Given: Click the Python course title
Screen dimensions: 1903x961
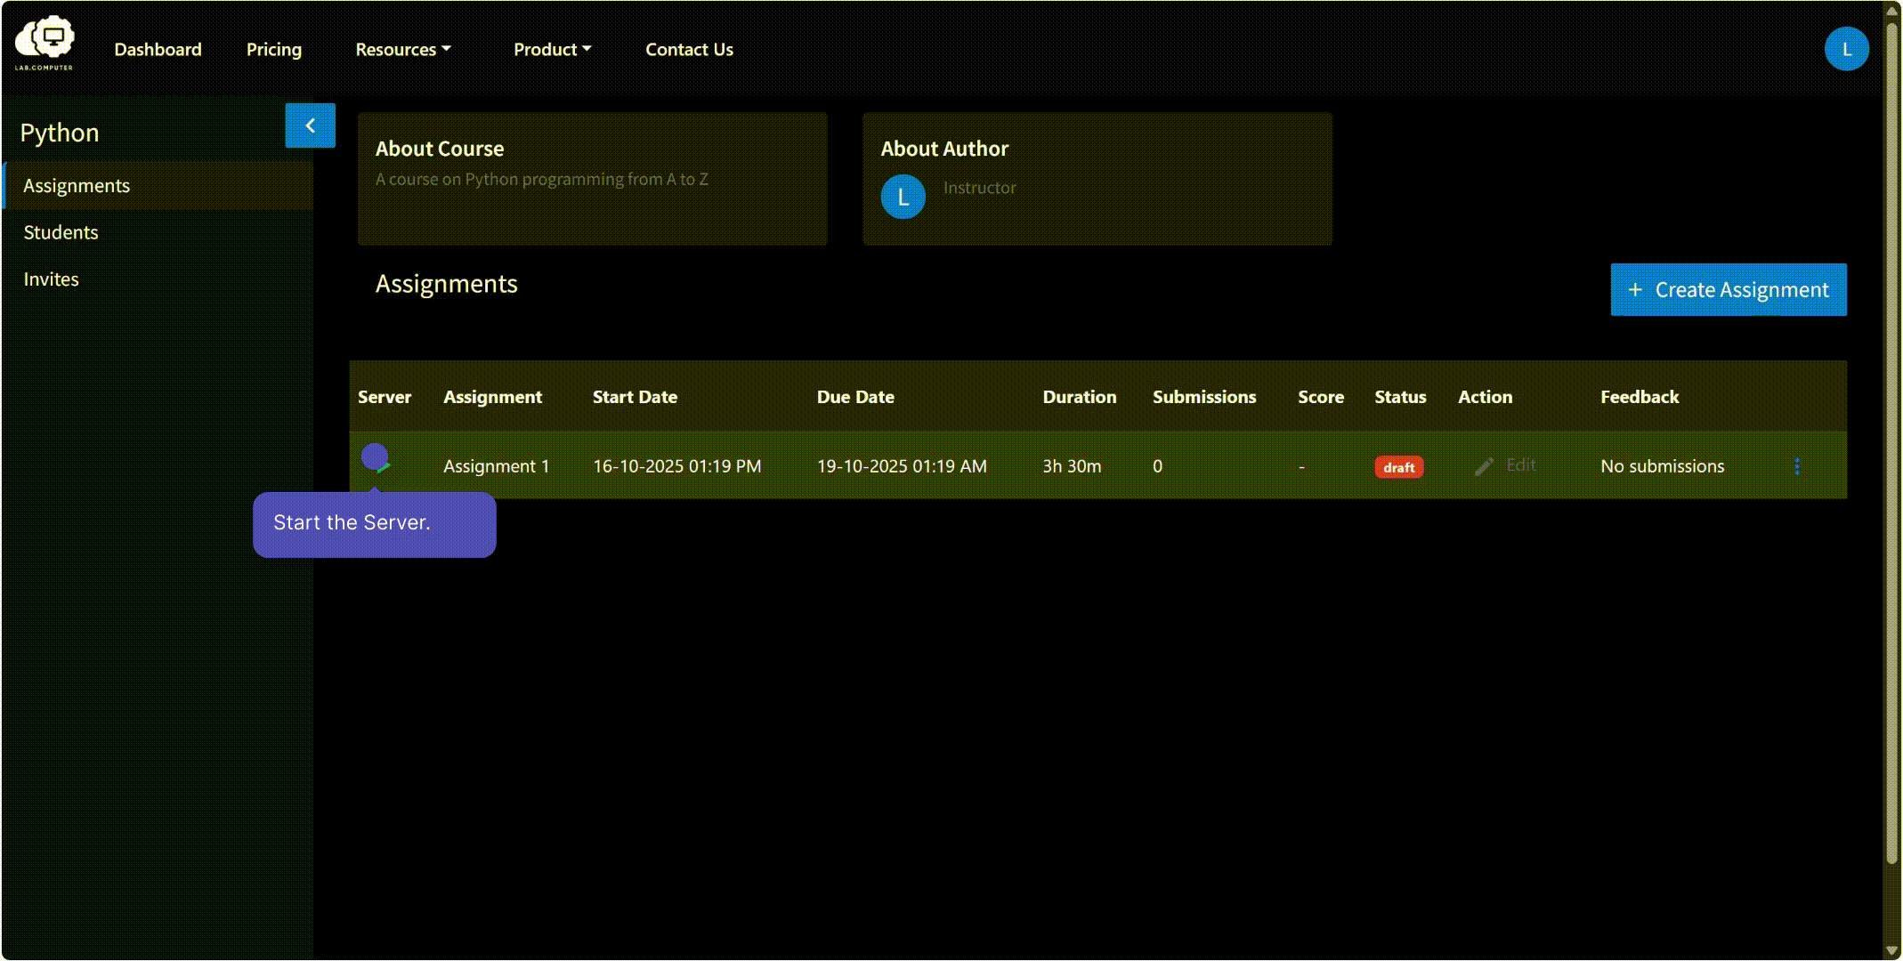Looking at the screenshot, I should click(60, 133).
